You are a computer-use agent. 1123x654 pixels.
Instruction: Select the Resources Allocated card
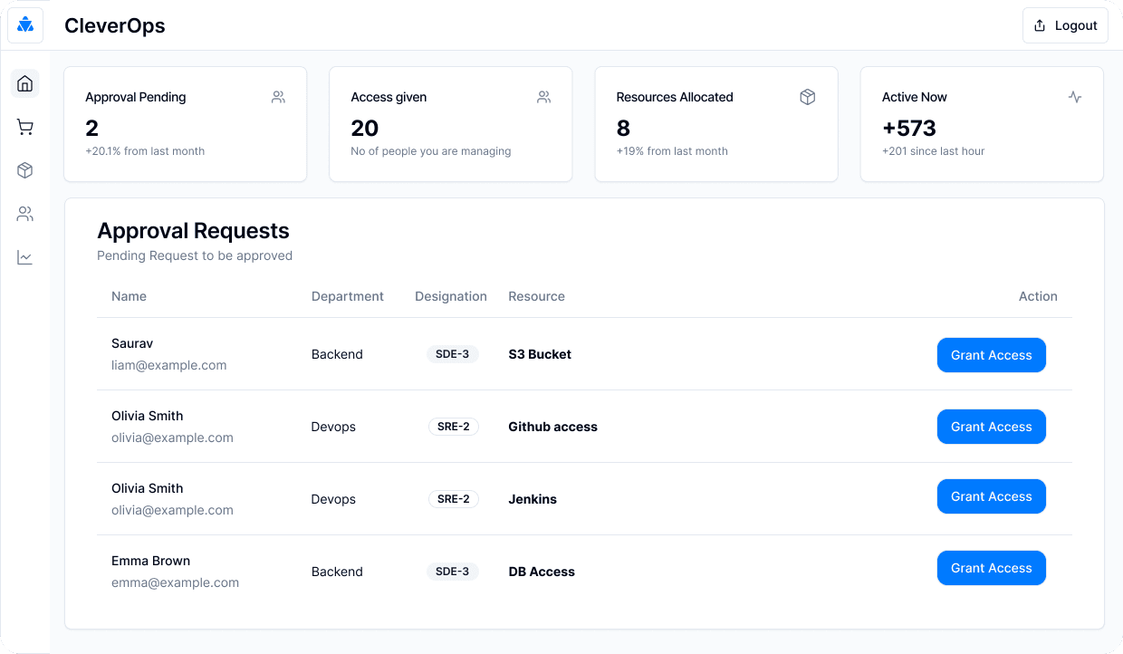point(716,124)
